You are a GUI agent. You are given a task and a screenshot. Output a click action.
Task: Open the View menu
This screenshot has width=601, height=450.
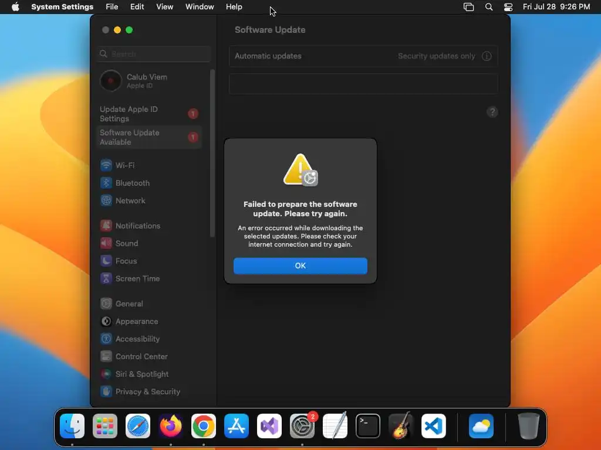pos(164,7)
